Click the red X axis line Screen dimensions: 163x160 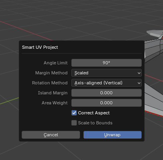pos(27,31)
